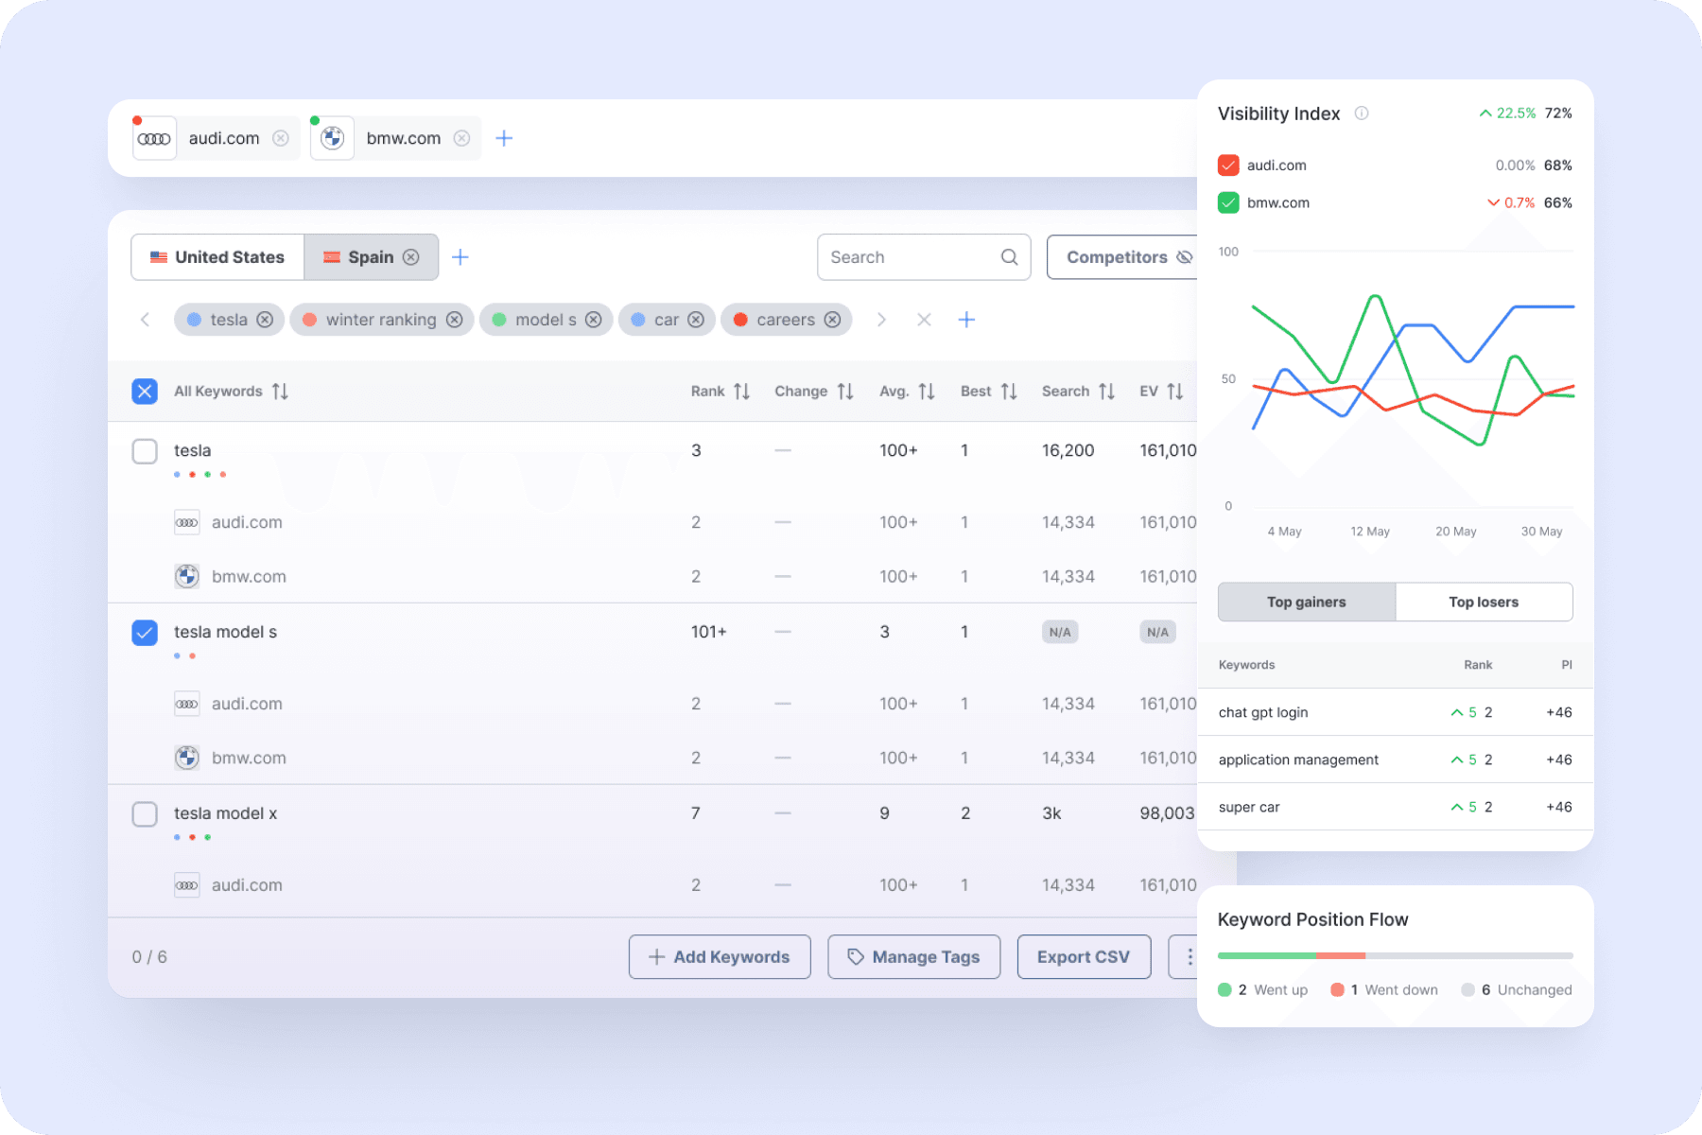Switch to United States tab

point(217,257)
